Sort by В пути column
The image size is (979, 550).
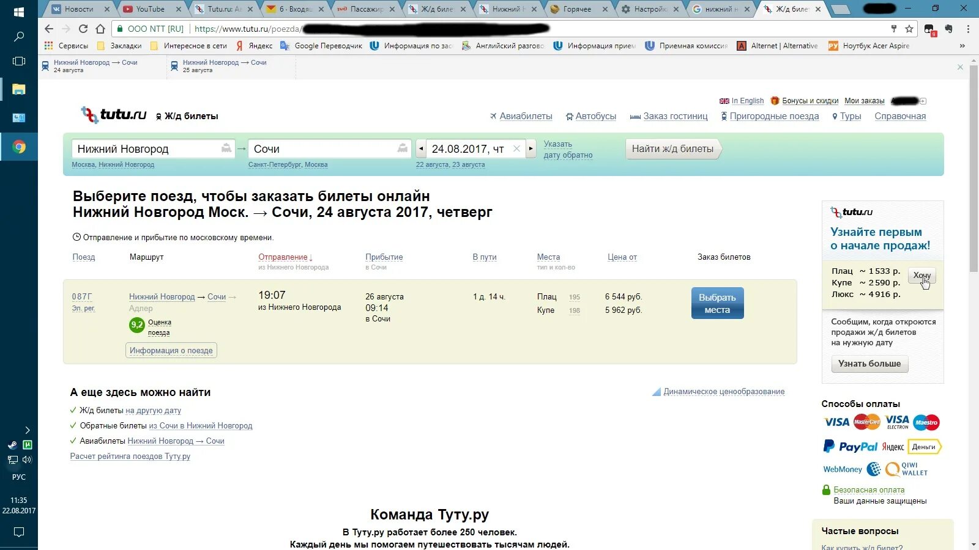pyautogui.click(x=484, y=257)
